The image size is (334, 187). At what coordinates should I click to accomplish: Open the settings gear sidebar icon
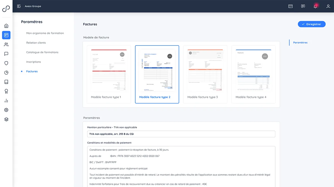pos(6,110)
